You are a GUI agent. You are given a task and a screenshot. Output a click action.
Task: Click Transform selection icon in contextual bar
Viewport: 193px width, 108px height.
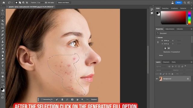tap(67, 100)
